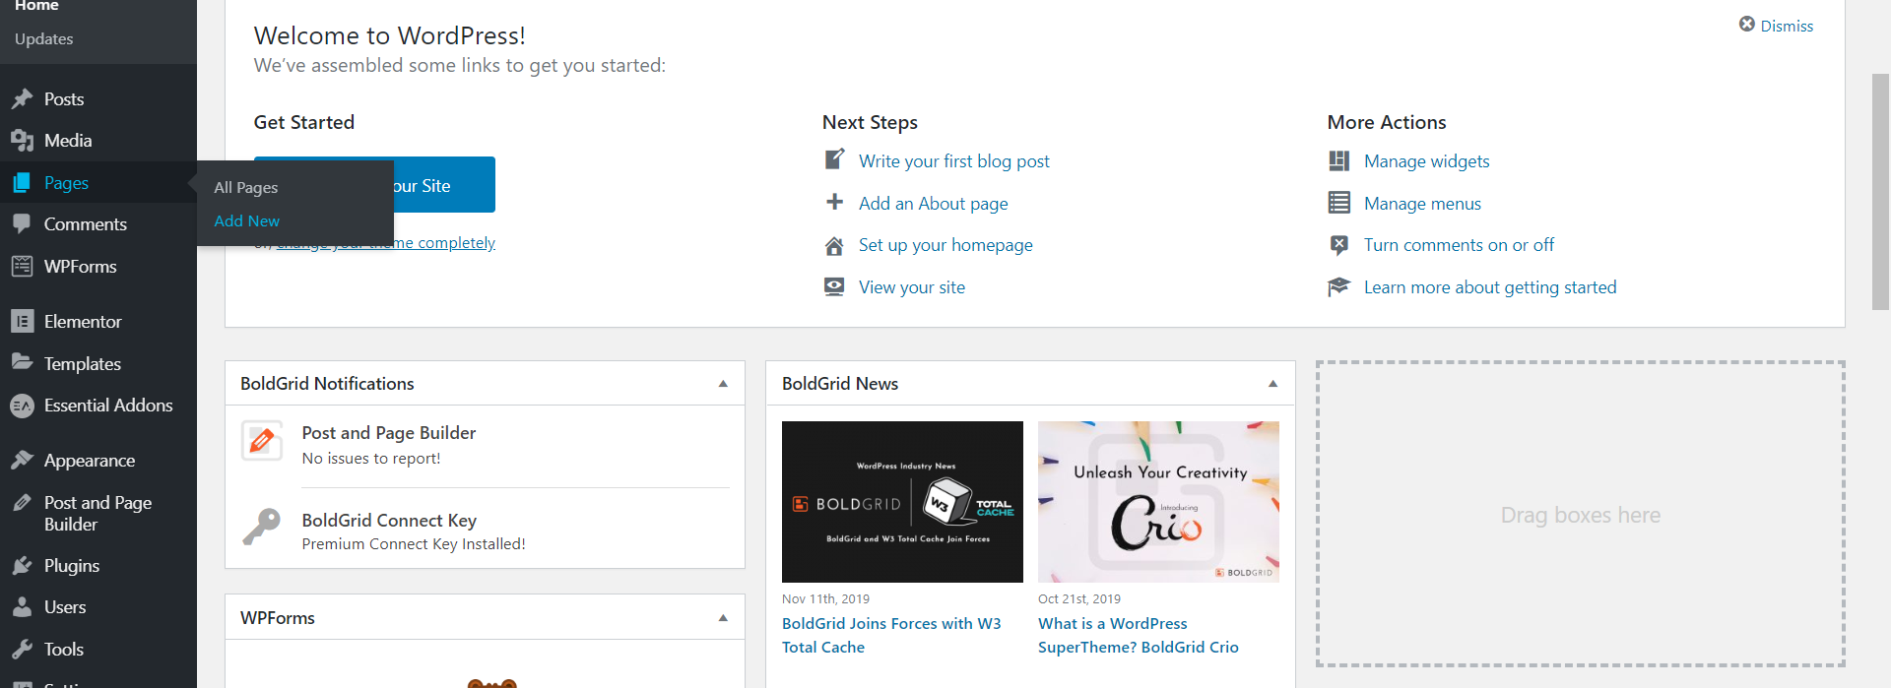The height and width of the screenshot is (688, 1891).
Task: Choose Add New in the Pages flyout
Action: [247, 220]
